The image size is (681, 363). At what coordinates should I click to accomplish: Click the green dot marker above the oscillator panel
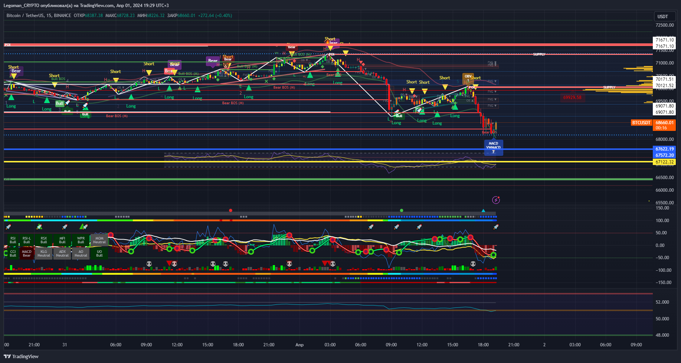pyautogui.click(x=401, y=210)
